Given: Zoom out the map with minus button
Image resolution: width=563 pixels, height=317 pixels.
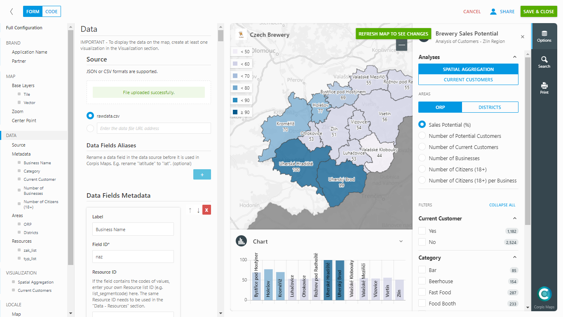Looking at the screenshot, I should (x=401, y=45).
